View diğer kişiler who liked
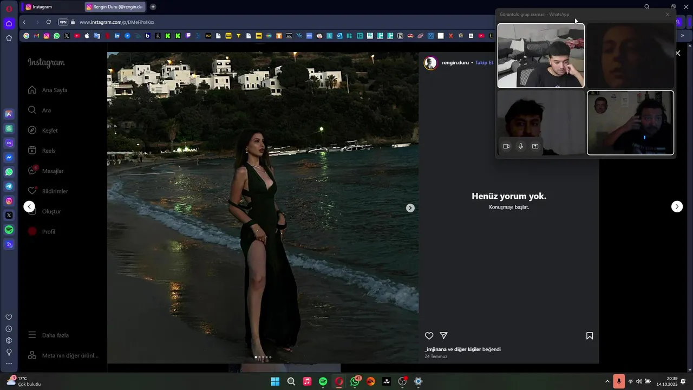The image size is (693, 390). [x=467, y=349]
